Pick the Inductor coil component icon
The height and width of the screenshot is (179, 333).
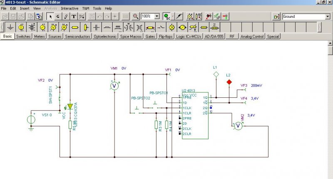[x=107, y=27]
